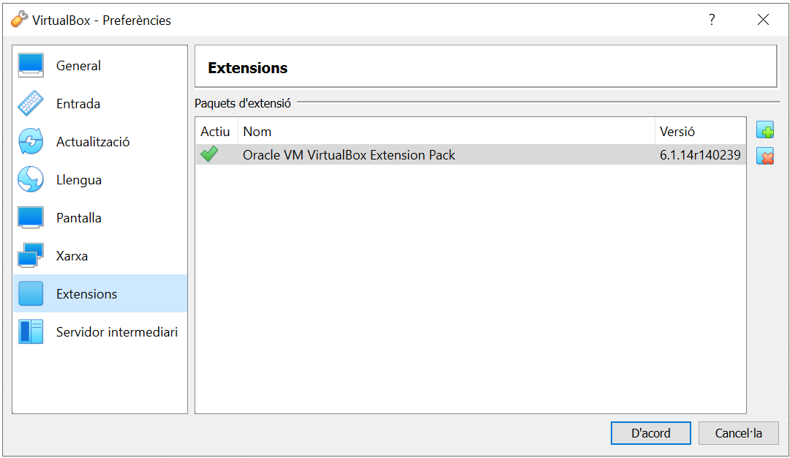Viewport: 790px width, 458px height.
Task: Click the Pantalla display icon
Action: [31, 217]
